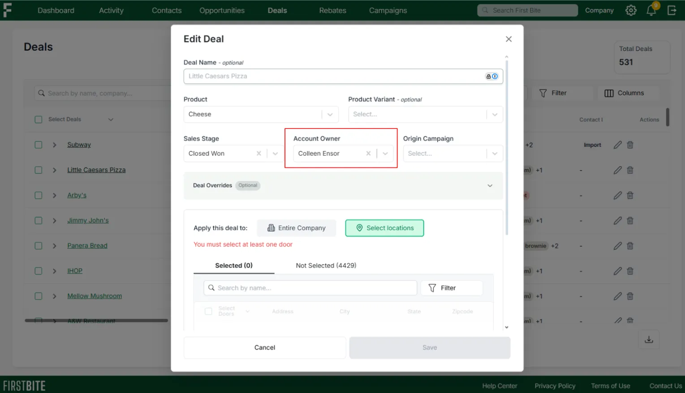Open the notifications bell icon

point(651,10)
